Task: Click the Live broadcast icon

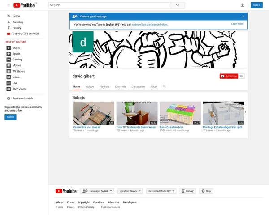Action: coord(9,83)
